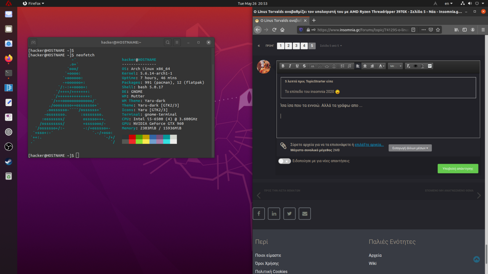This screenshot has width=488, height=274.
Task: Open the search icon in the terminal window
Action: pos(168,42)
